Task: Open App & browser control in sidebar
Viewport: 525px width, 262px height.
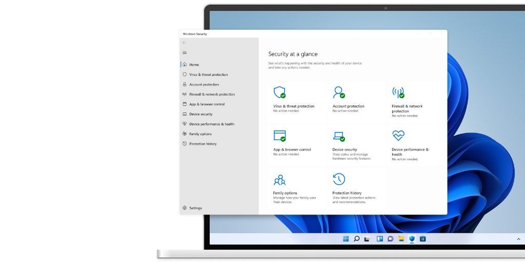Action: [207, 104]
